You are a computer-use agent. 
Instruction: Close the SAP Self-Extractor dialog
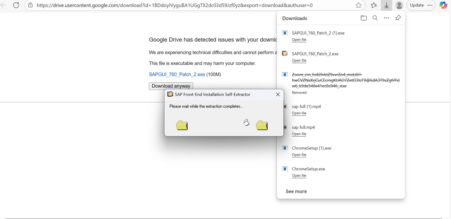pos(278,94)
